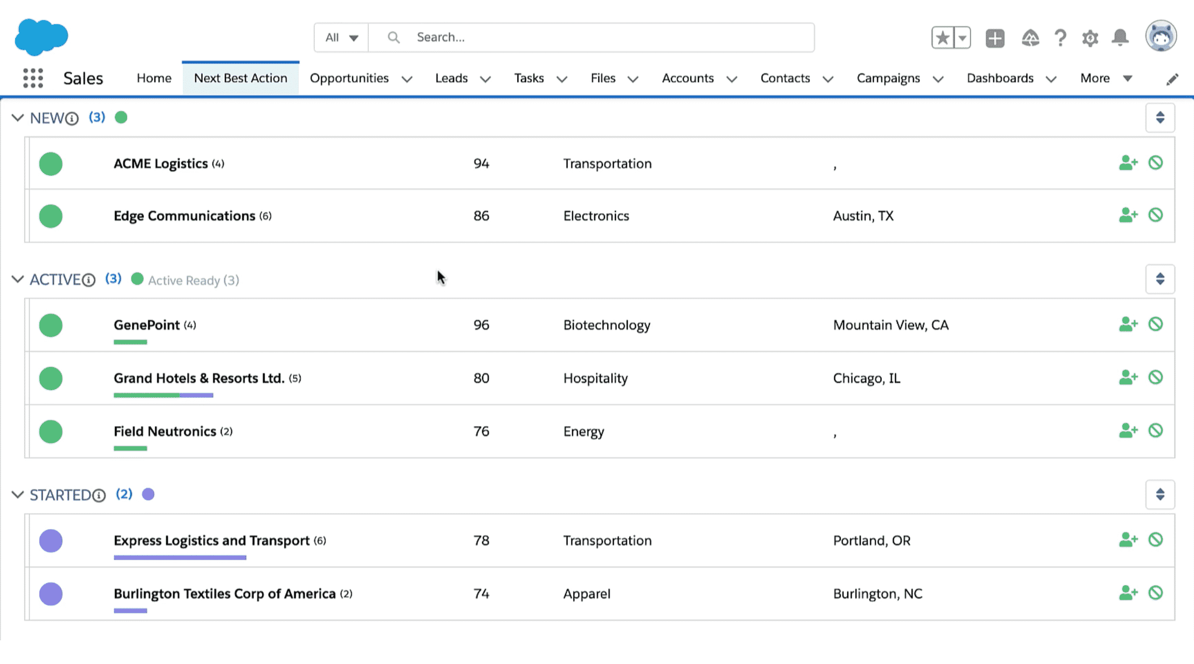Click the ACTIVE section info icon
This screenshot has height=664, width=1194.
(88, 280)
